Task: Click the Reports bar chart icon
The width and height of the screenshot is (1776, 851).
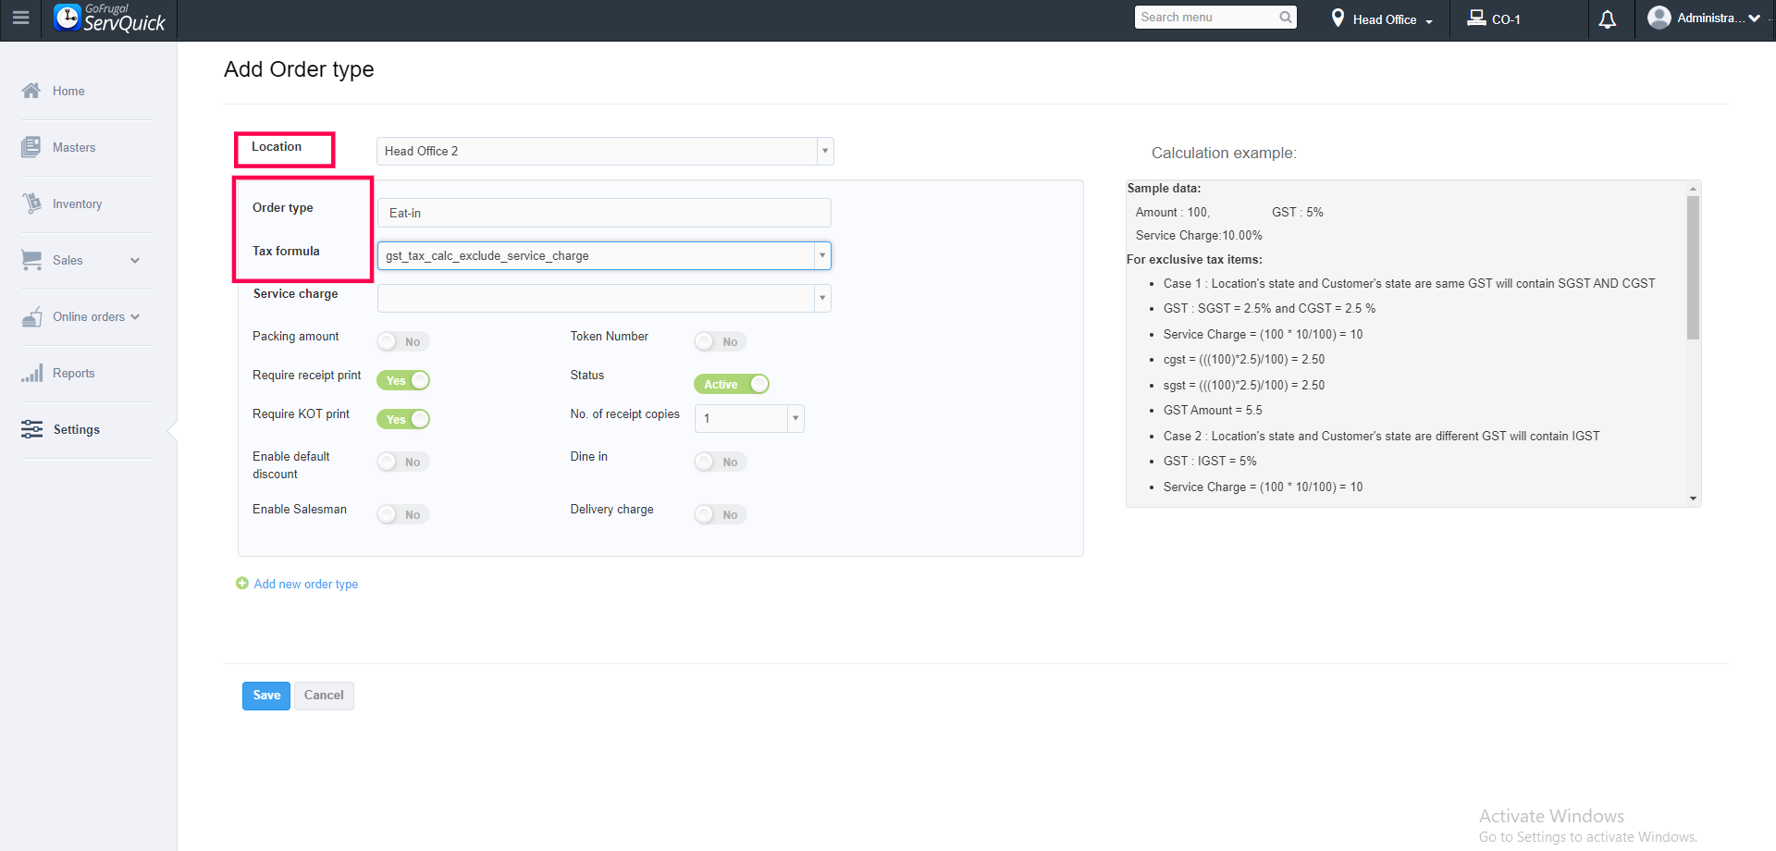Action: click(31, 373)
